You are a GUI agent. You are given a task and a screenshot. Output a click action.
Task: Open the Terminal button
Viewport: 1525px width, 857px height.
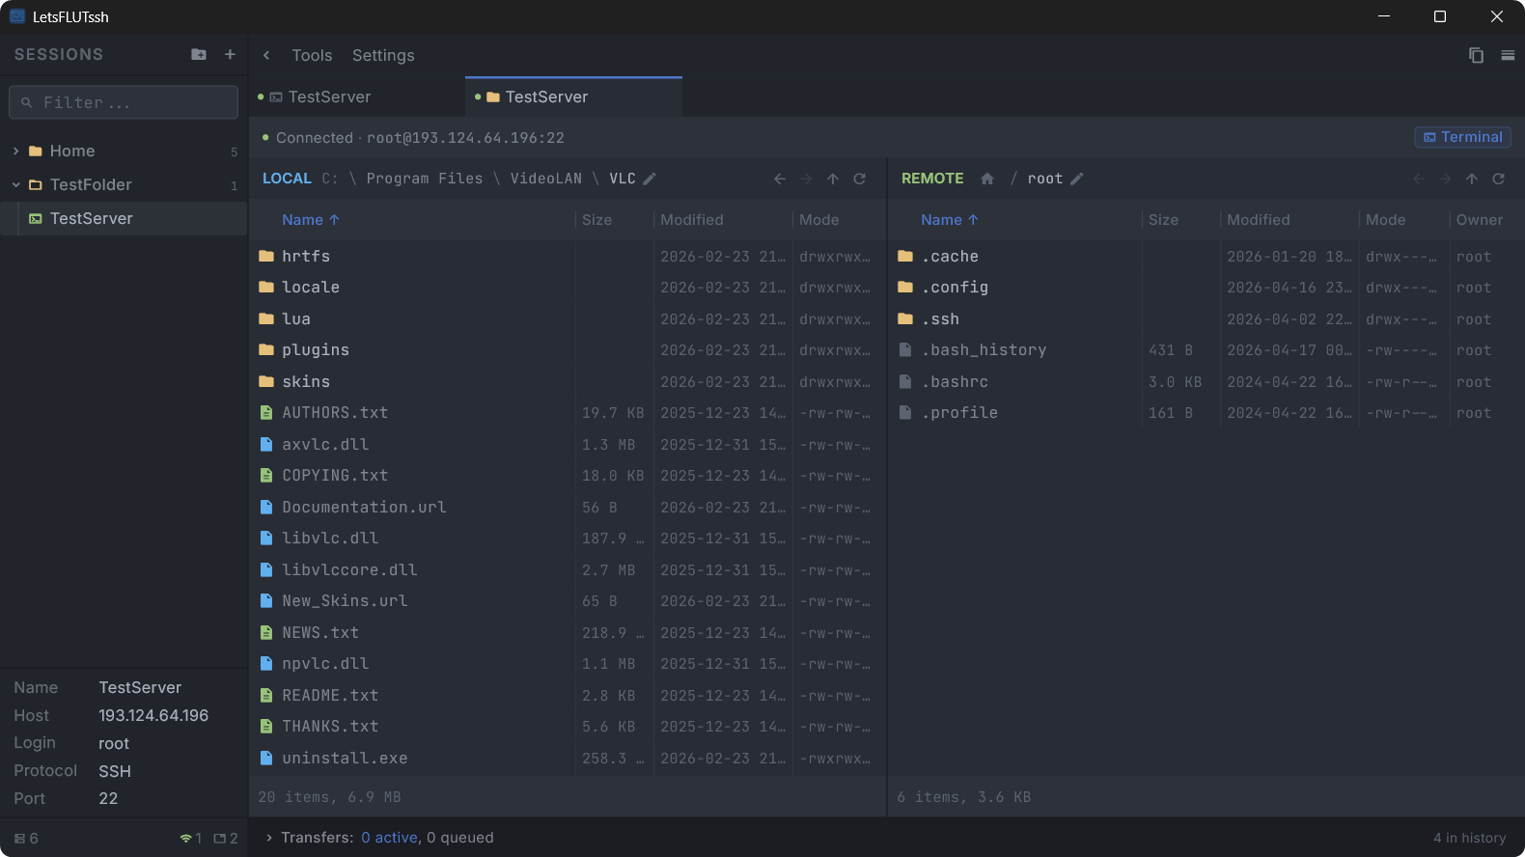1463,137
